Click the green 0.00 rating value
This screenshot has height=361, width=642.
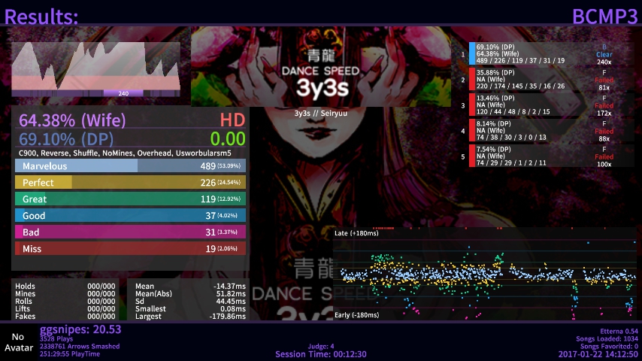pos(227,139)
